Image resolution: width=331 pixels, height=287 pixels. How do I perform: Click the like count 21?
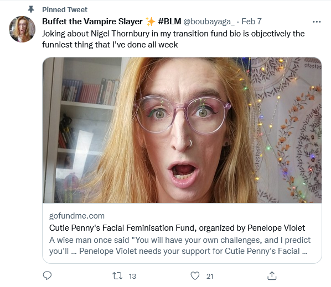tap(210, 277)
